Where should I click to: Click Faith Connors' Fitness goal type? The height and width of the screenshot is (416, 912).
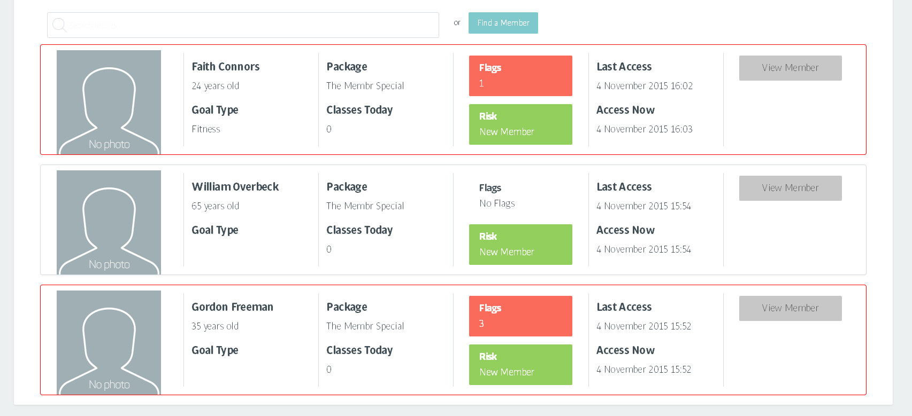coord(206,129)
